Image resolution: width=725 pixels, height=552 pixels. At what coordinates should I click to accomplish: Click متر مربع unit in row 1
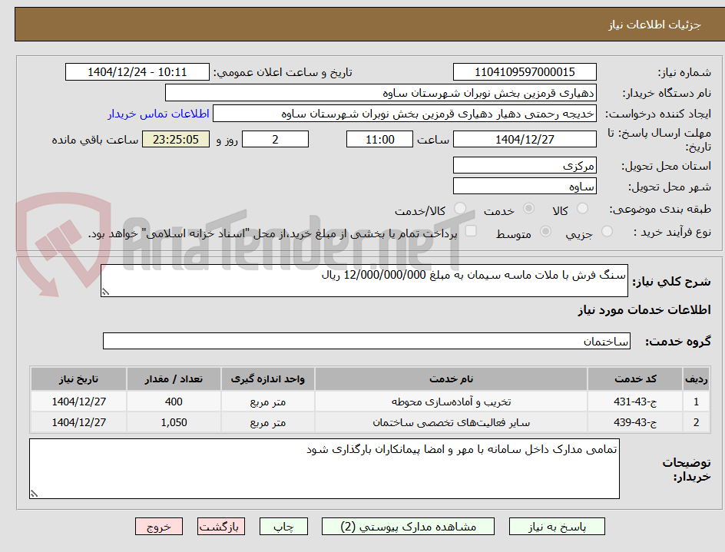tap(268, 402)
